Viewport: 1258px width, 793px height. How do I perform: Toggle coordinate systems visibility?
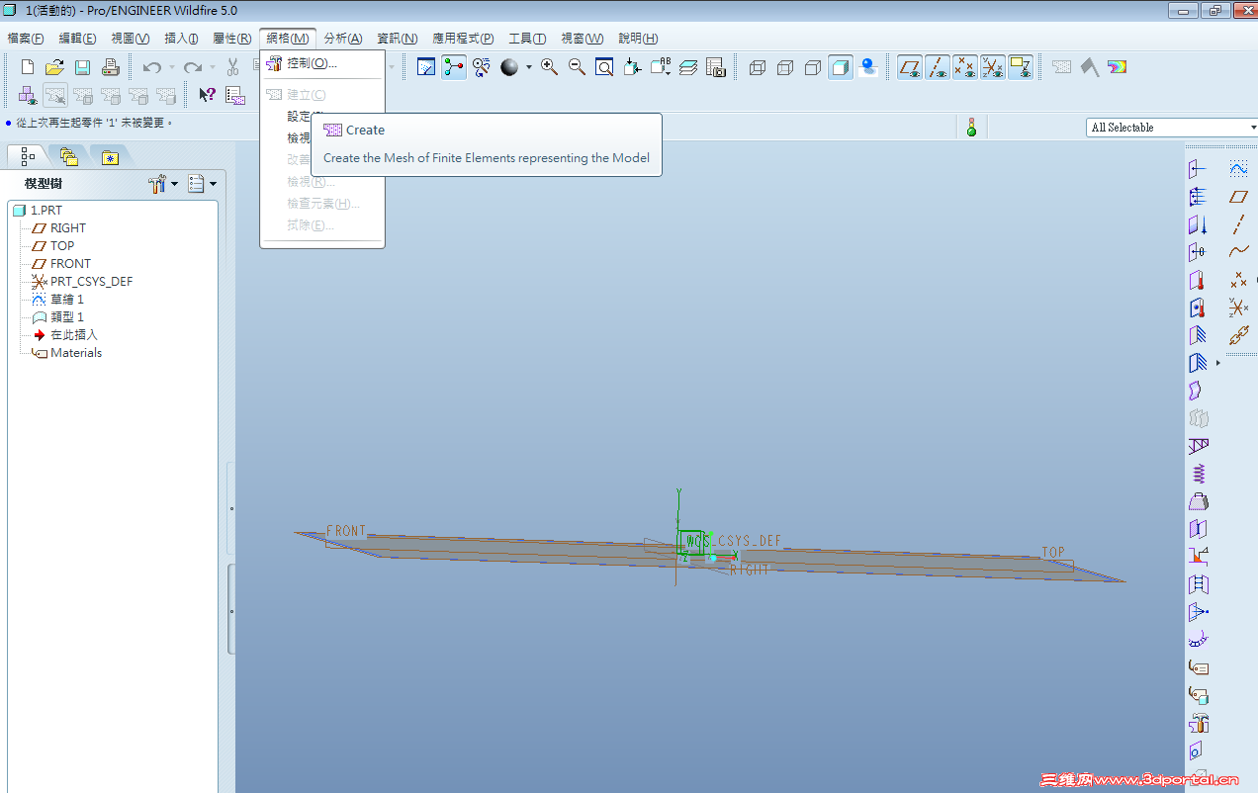coord(993,67)
